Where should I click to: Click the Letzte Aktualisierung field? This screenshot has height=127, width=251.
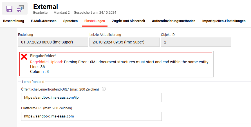point(124,42)
